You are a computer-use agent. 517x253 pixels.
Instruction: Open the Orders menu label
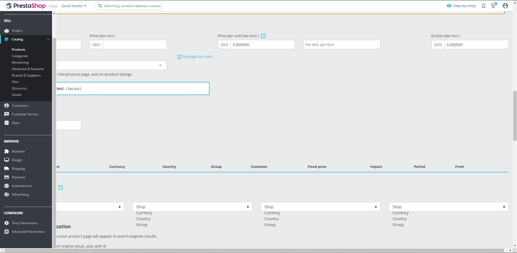(17, 31)
